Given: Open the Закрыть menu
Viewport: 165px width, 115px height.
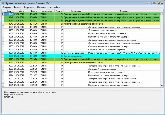Looking at the screenshot, I should pyautogui.click(x=7, y=7).
